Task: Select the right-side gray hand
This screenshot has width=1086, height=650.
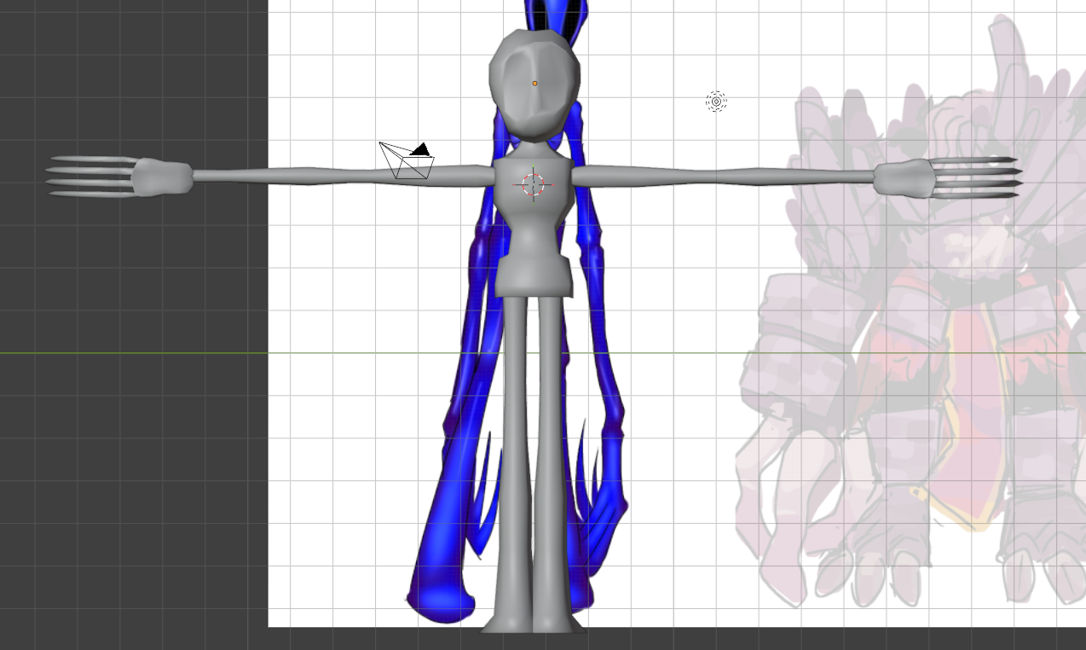Action: (901, 178)
